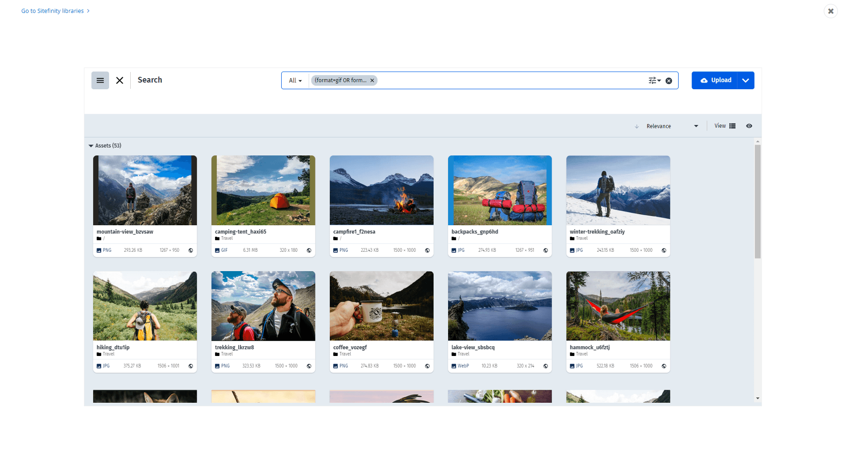The image size is (845, 465).
Task: Follow the Go to Sitefinity libraries link
Action: click(53, 11)
